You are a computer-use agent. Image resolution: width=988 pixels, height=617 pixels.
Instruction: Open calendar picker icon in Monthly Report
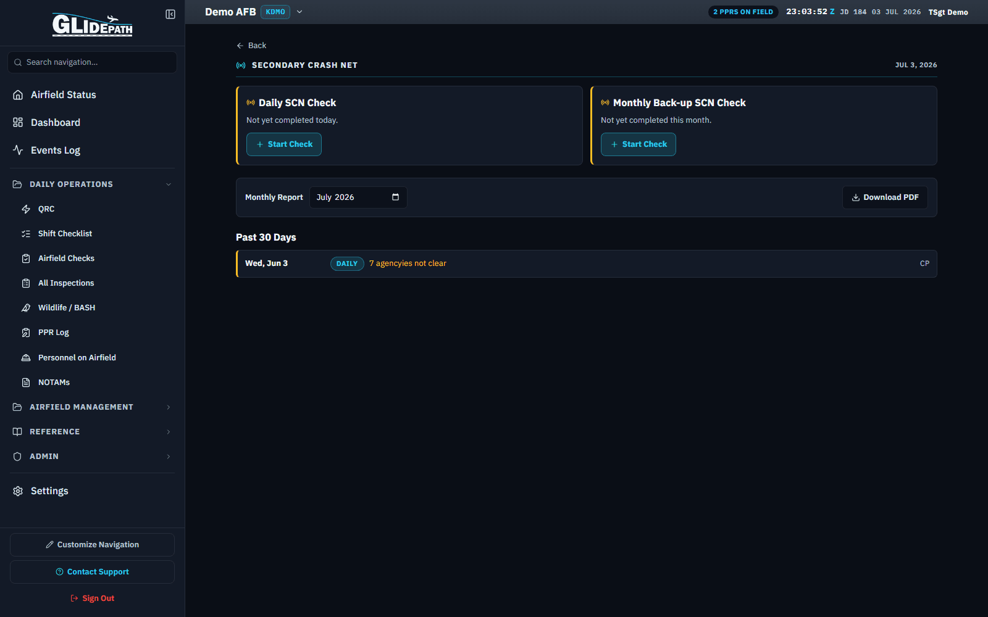tap(395, 197)
